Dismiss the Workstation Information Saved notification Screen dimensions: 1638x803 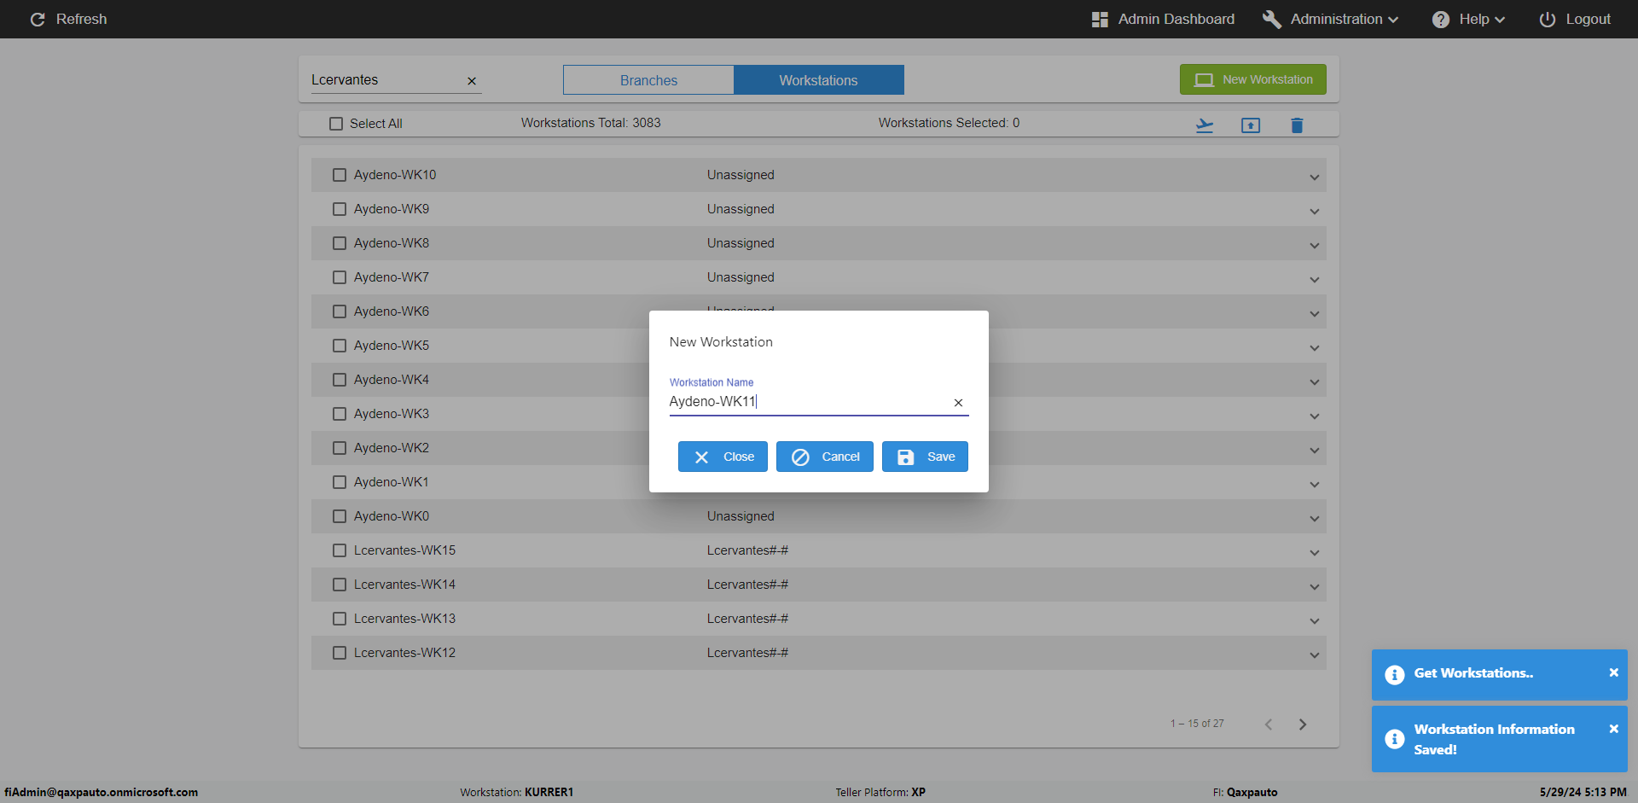pyautogui.click(x=1613, y=729)
